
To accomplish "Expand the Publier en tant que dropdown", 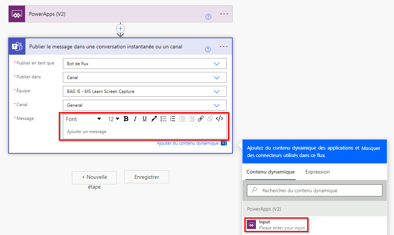I will [x=217, y=64].
